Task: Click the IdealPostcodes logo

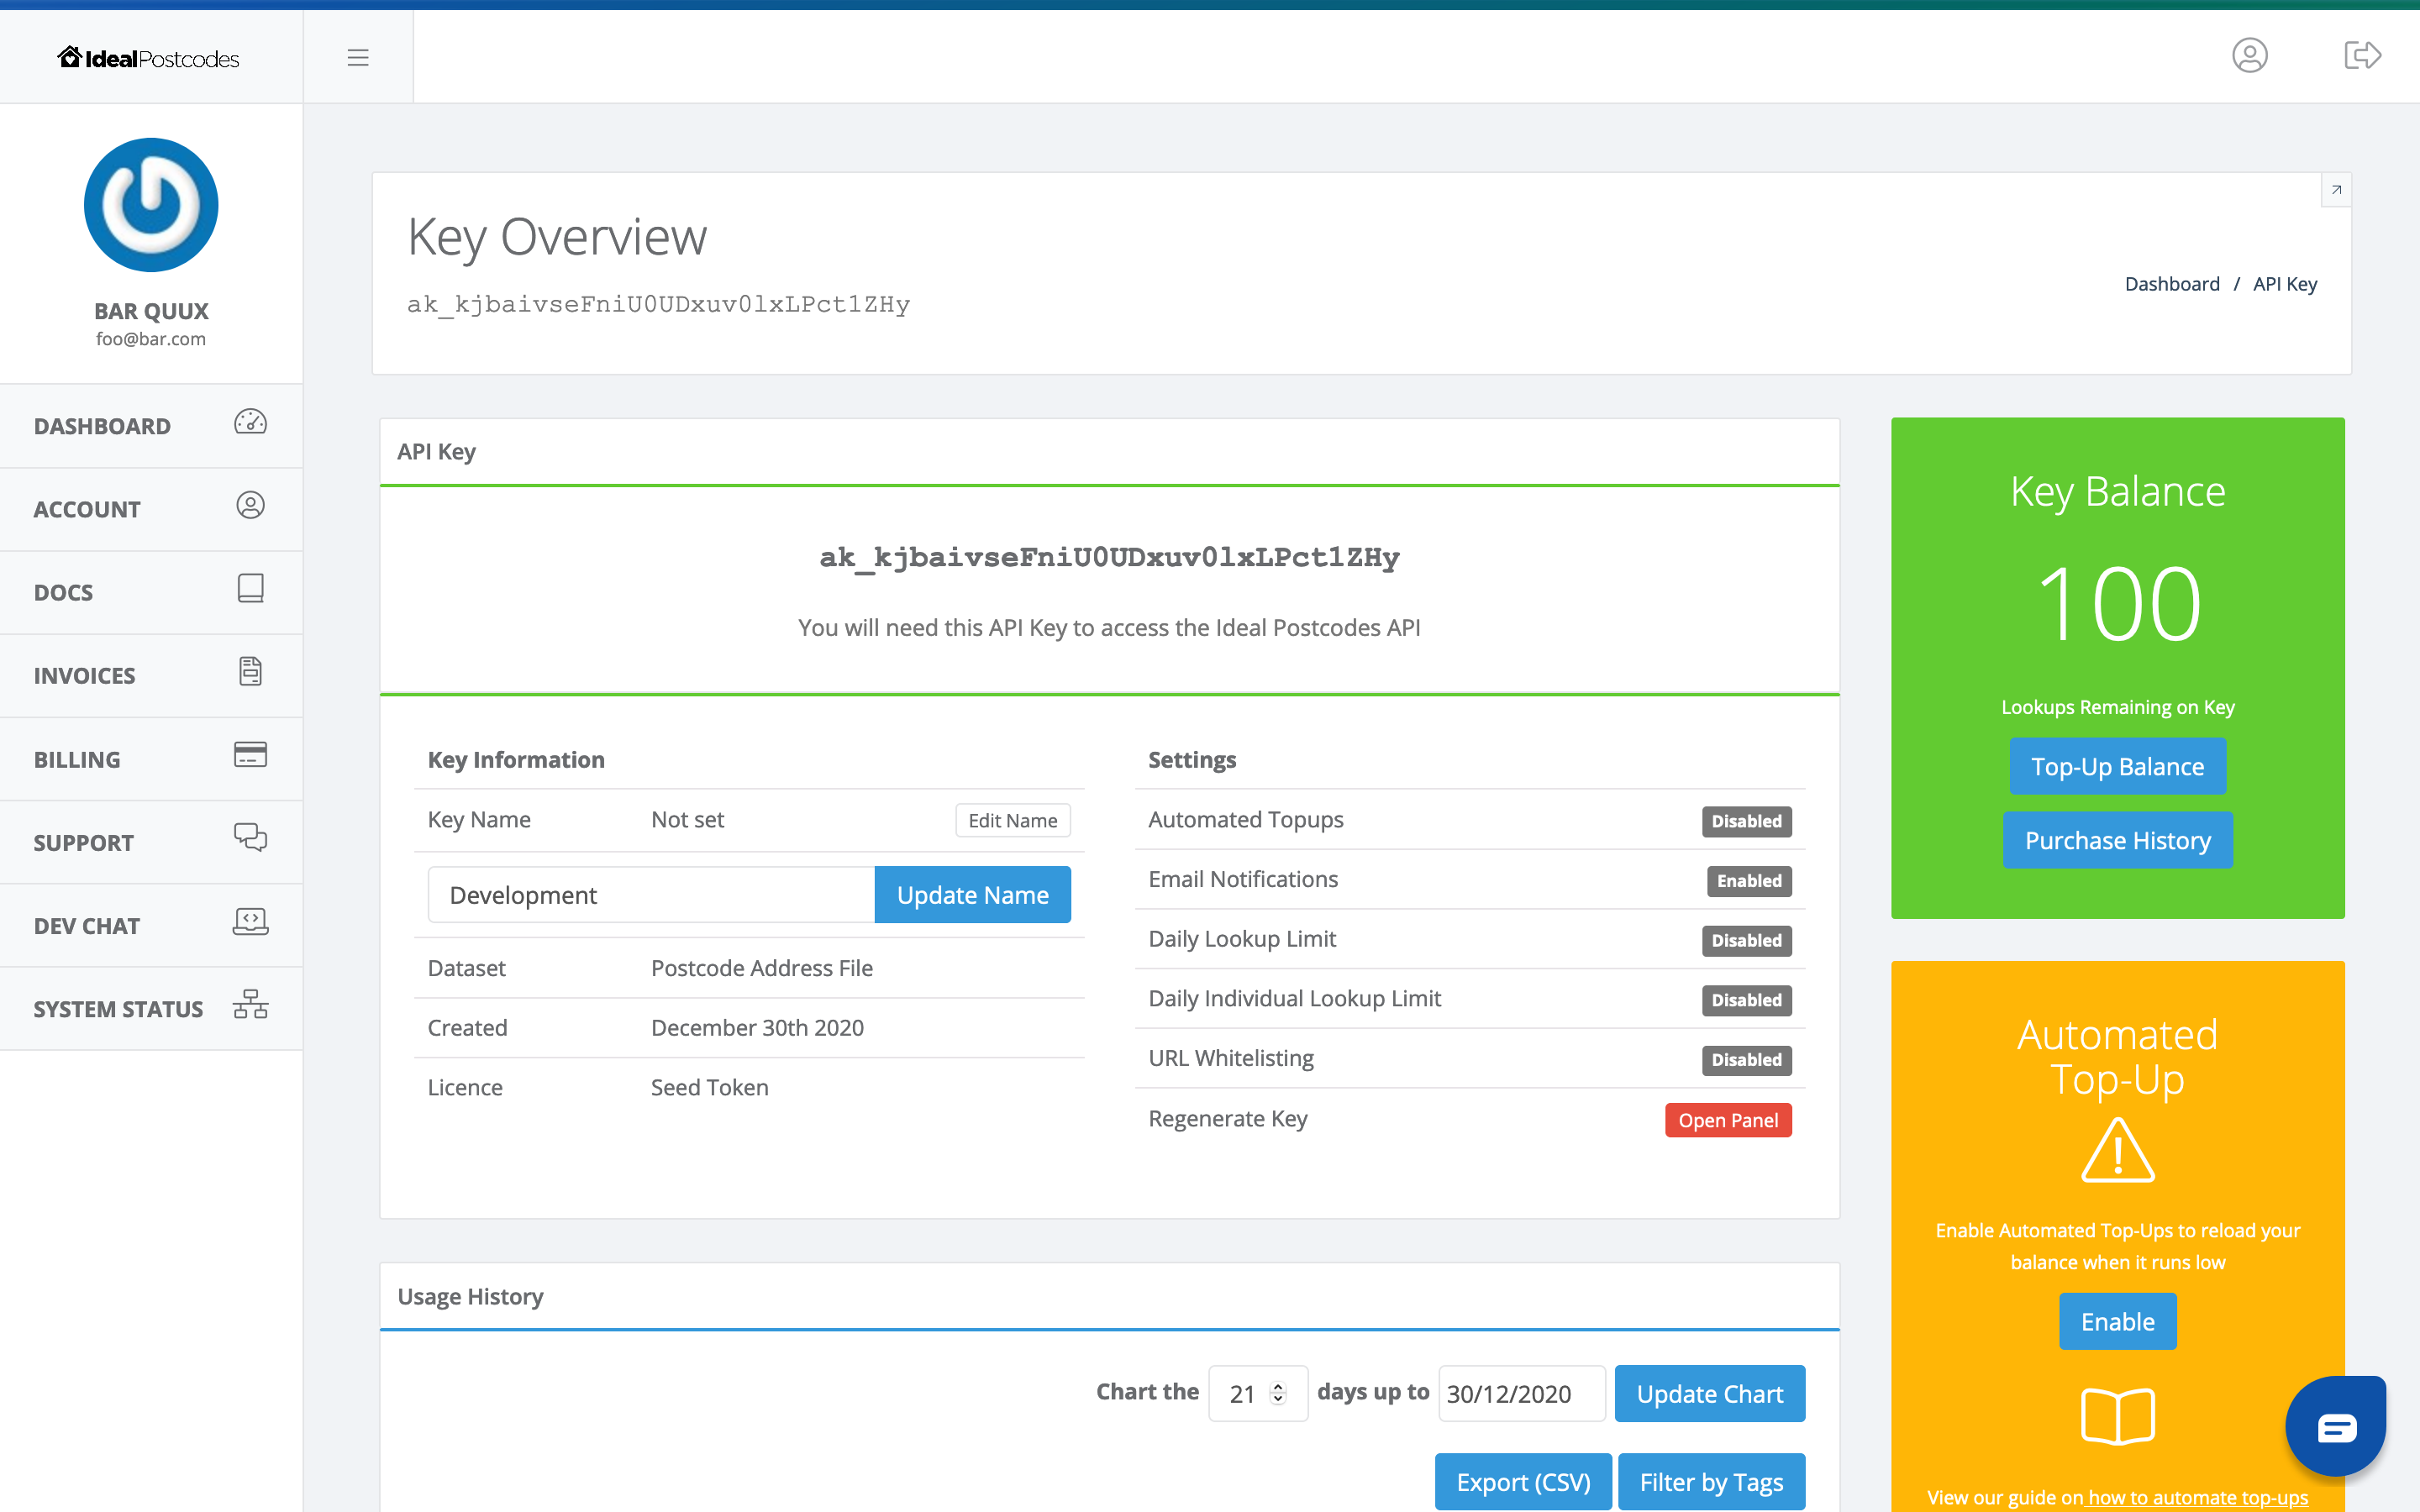Action: click(148, 58)
